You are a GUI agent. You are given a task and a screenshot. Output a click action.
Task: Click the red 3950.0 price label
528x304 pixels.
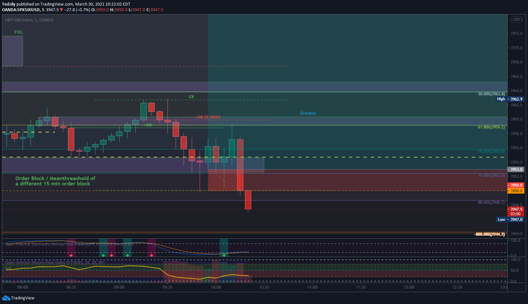[516, 185]
